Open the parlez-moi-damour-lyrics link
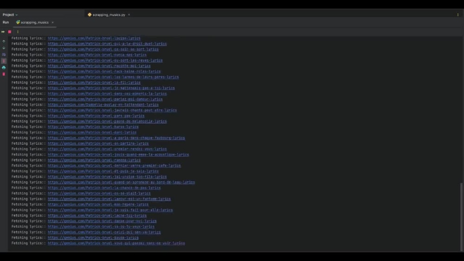Viewport: 464px width, 261px height. [105, 99]
